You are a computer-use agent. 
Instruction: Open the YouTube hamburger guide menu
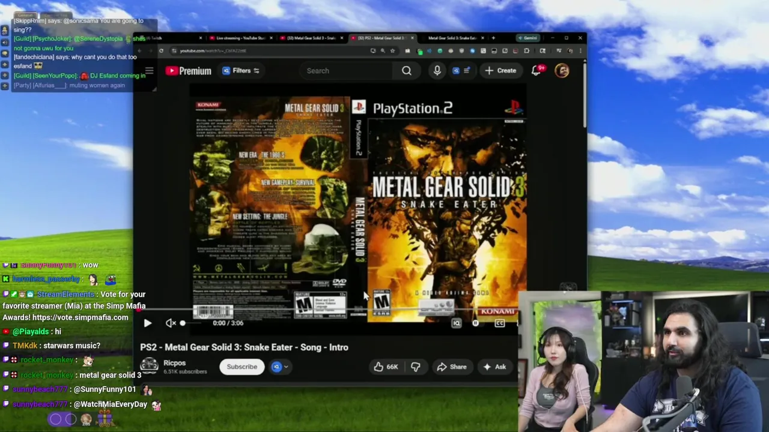pyautogui.click(x=149, y=71)
